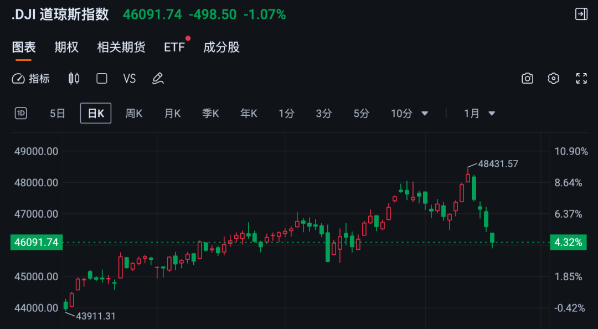Click the green 46091.74 price marker
The image size is (598, 329).
pyautogui.click(x=34, y=242)
